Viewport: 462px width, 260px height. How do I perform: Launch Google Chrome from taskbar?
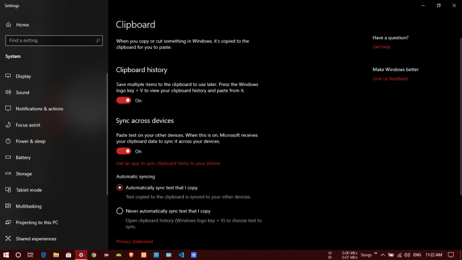93,255
